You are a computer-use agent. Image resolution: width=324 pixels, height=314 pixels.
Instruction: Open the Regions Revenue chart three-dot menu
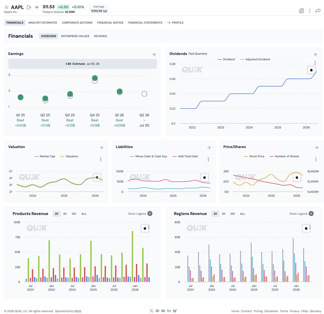(x=310, y=227)
